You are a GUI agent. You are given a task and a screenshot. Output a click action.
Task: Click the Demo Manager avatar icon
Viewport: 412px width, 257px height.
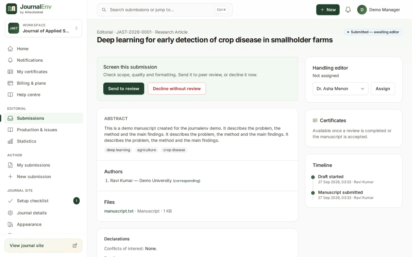tap(362, 10)
